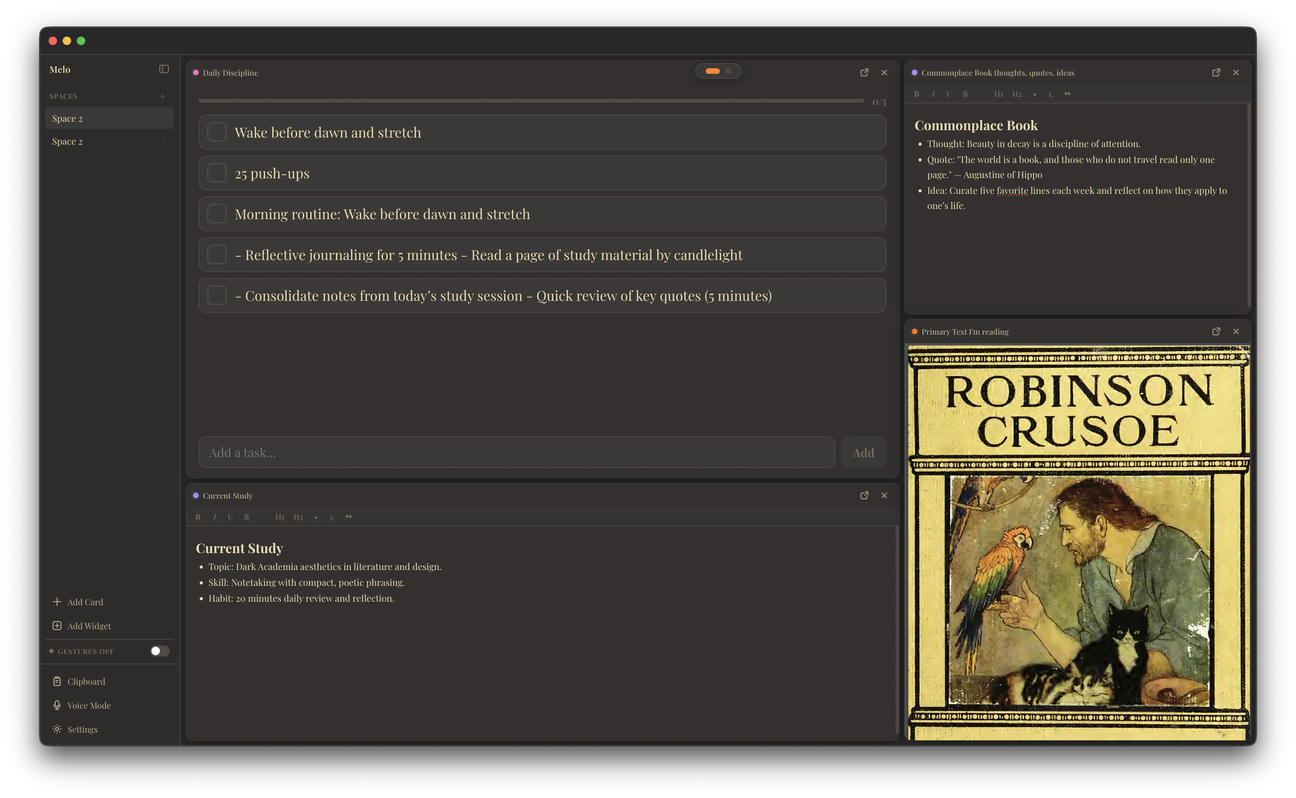Pop out the Commonplace Book card

1216,73
